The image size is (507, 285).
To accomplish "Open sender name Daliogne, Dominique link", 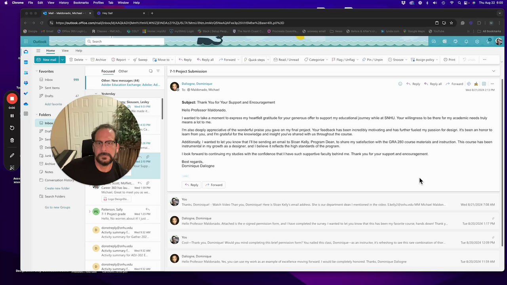I will tap(197, 84).
